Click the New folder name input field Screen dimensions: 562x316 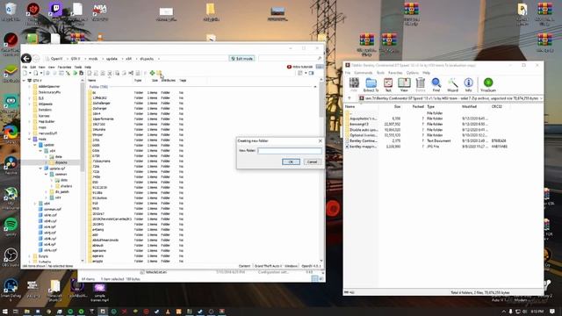pyautogui.click(x=290, y=151)
